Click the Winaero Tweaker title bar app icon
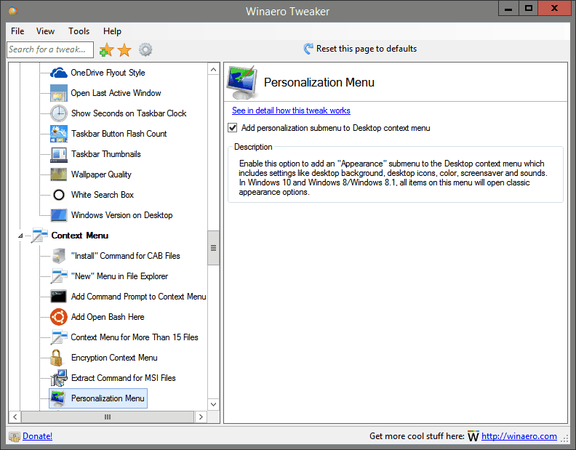 (x=13, y=11)
